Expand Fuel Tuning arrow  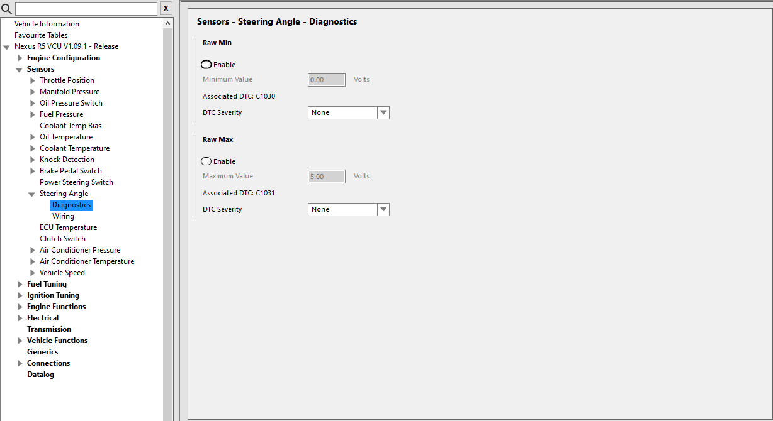pyautogui.click(x=20, y=284)
